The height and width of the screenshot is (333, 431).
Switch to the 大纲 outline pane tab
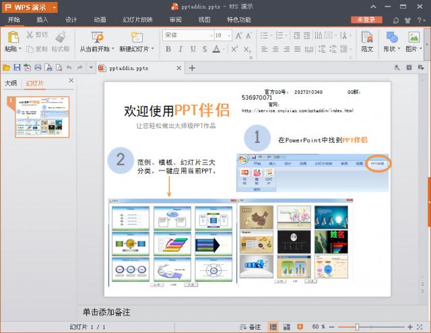tap(11, 83)
